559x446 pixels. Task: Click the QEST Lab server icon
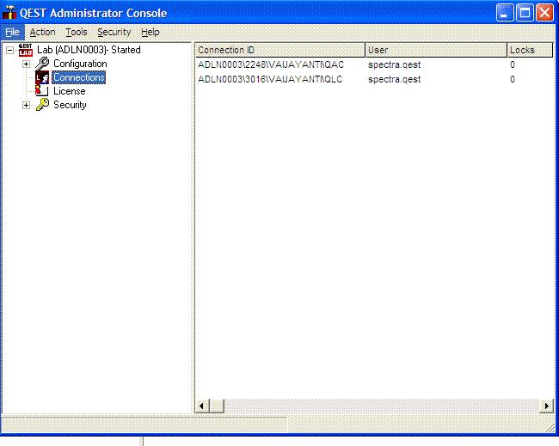tap(26, 50)
